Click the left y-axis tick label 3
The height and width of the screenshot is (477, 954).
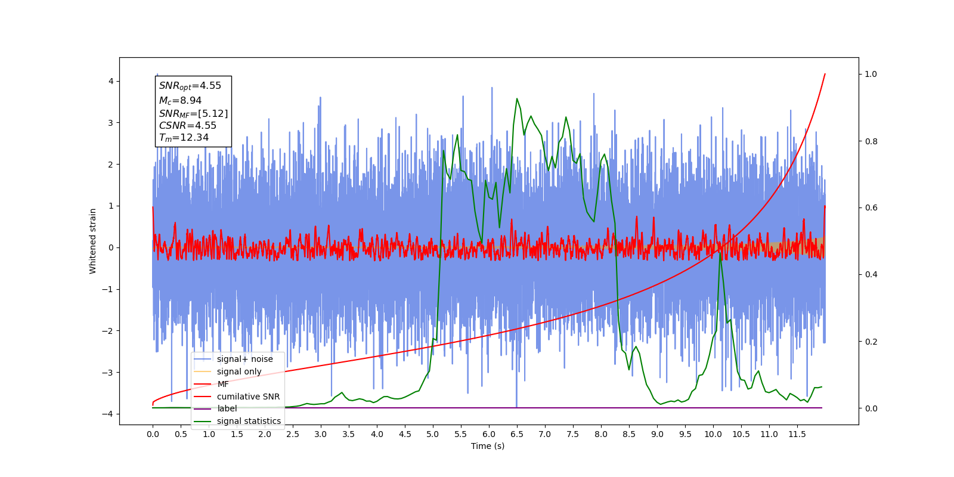tap(110, 123)
